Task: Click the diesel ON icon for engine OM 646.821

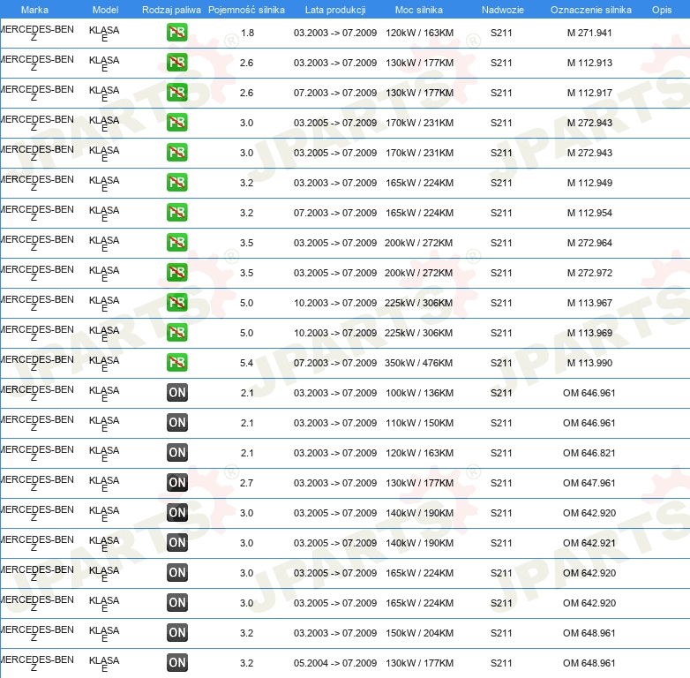Action: tap(177, 453)
